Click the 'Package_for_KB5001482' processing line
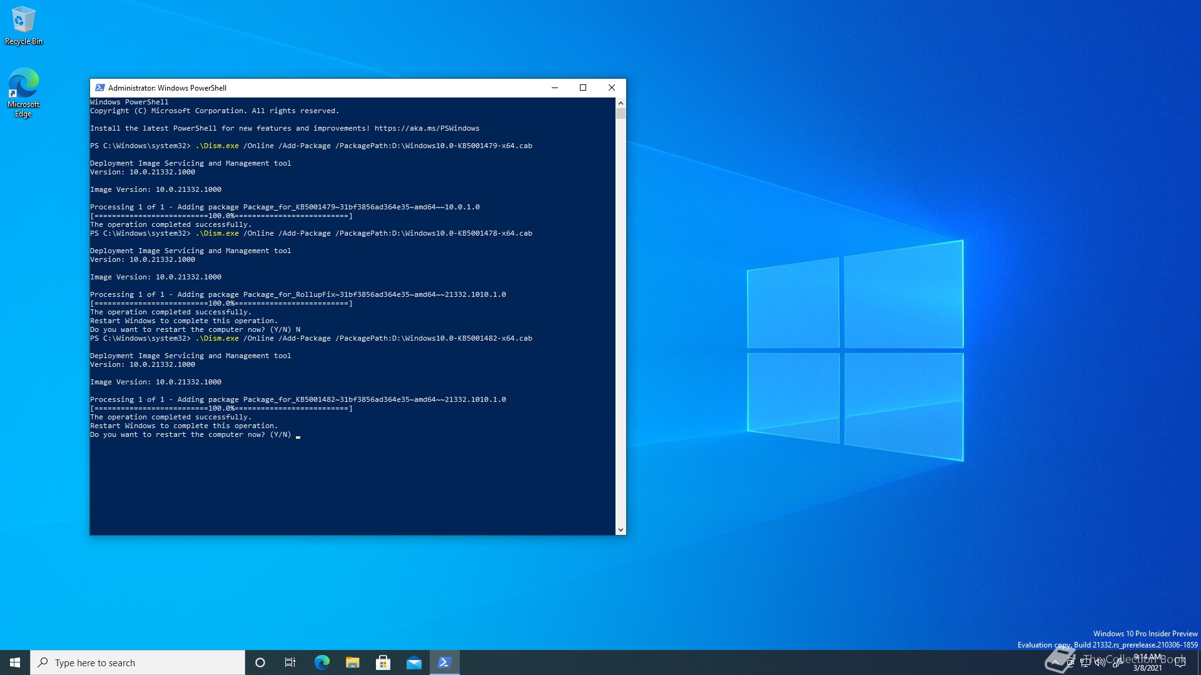1201x675 pixels. point(298,399)
